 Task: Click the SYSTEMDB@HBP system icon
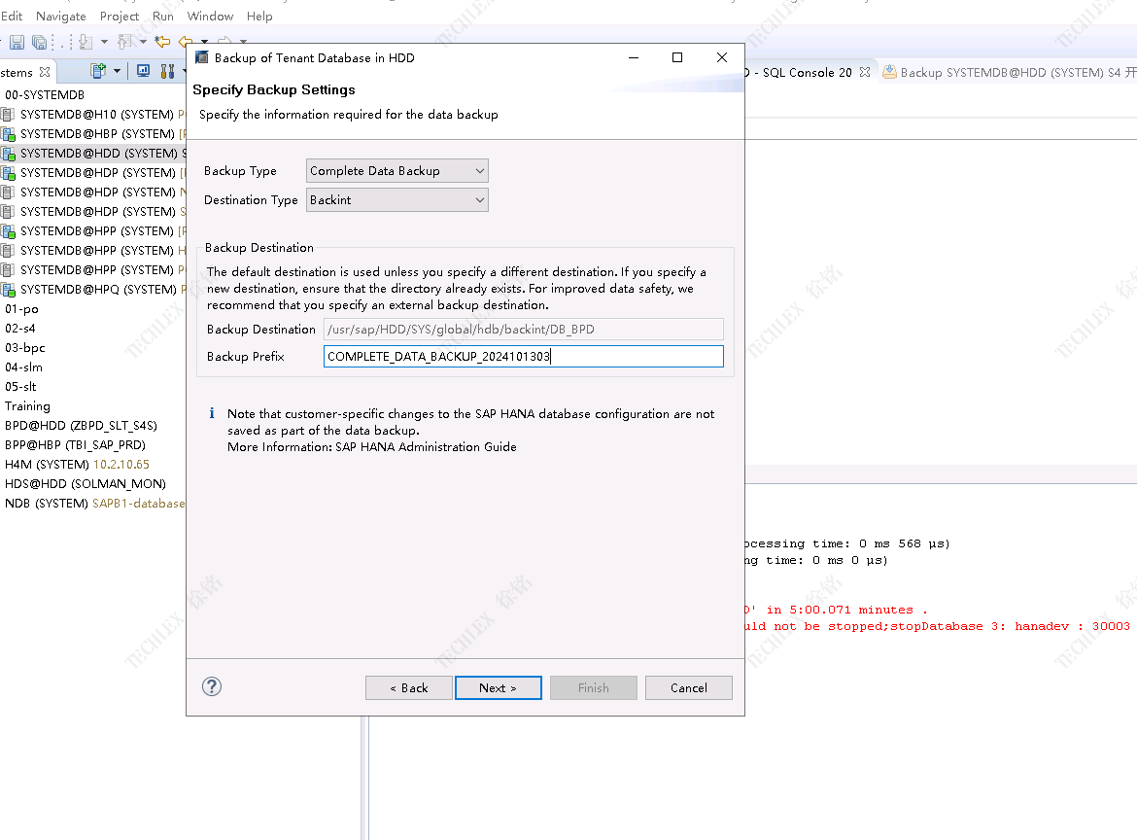coord(9,134)
